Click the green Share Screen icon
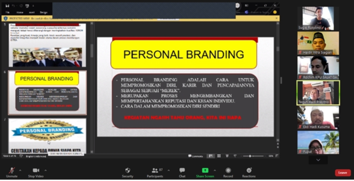The width and height of the screenshot is (354, 181). tap(205, 170)
